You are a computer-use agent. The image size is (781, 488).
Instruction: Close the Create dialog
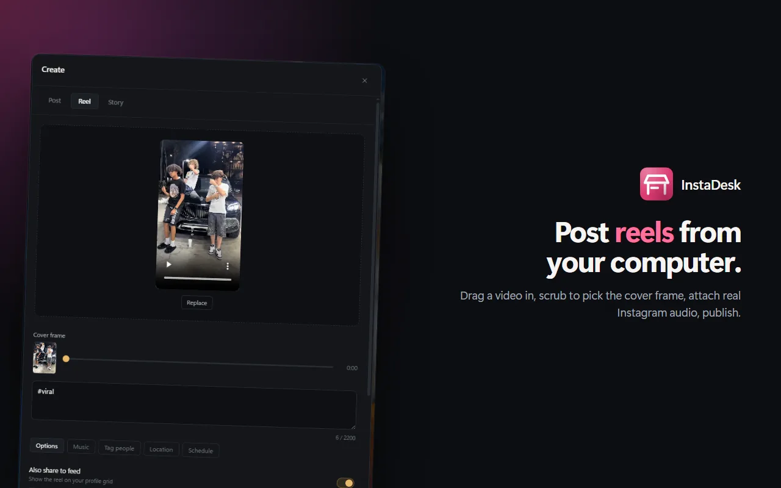coord(365,81)
